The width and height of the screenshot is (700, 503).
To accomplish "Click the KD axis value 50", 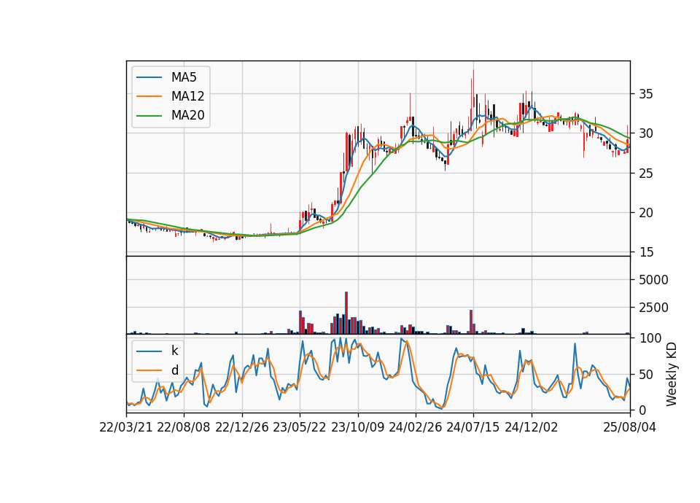I will pyautogui.click(x=646, y=375).
